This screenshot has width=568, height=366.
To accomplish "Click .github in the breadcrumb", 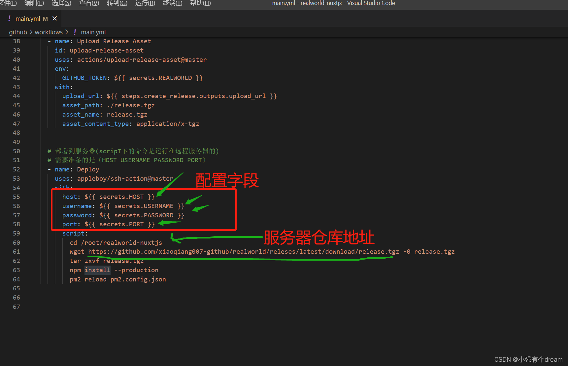I will pyautogui.click(x=17, y=32).
